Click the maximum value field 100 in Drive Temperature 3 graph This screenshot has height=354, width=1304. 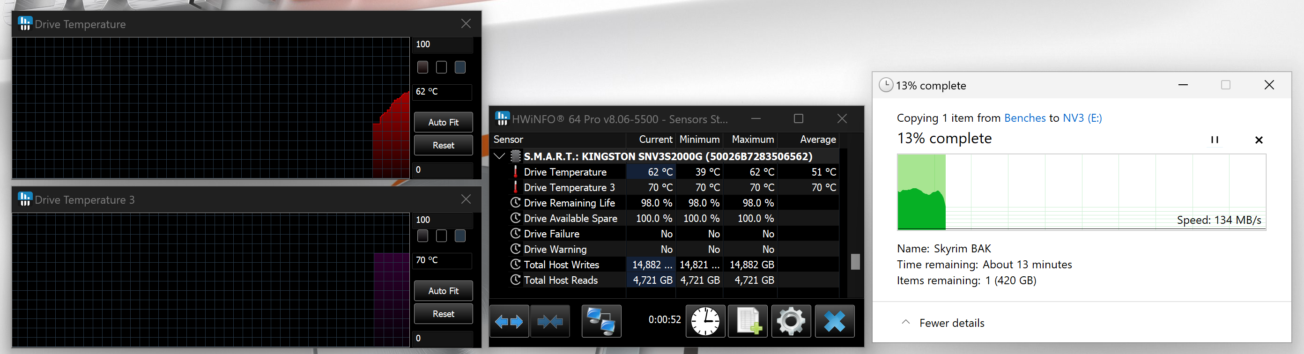click(x=443, y=220)
